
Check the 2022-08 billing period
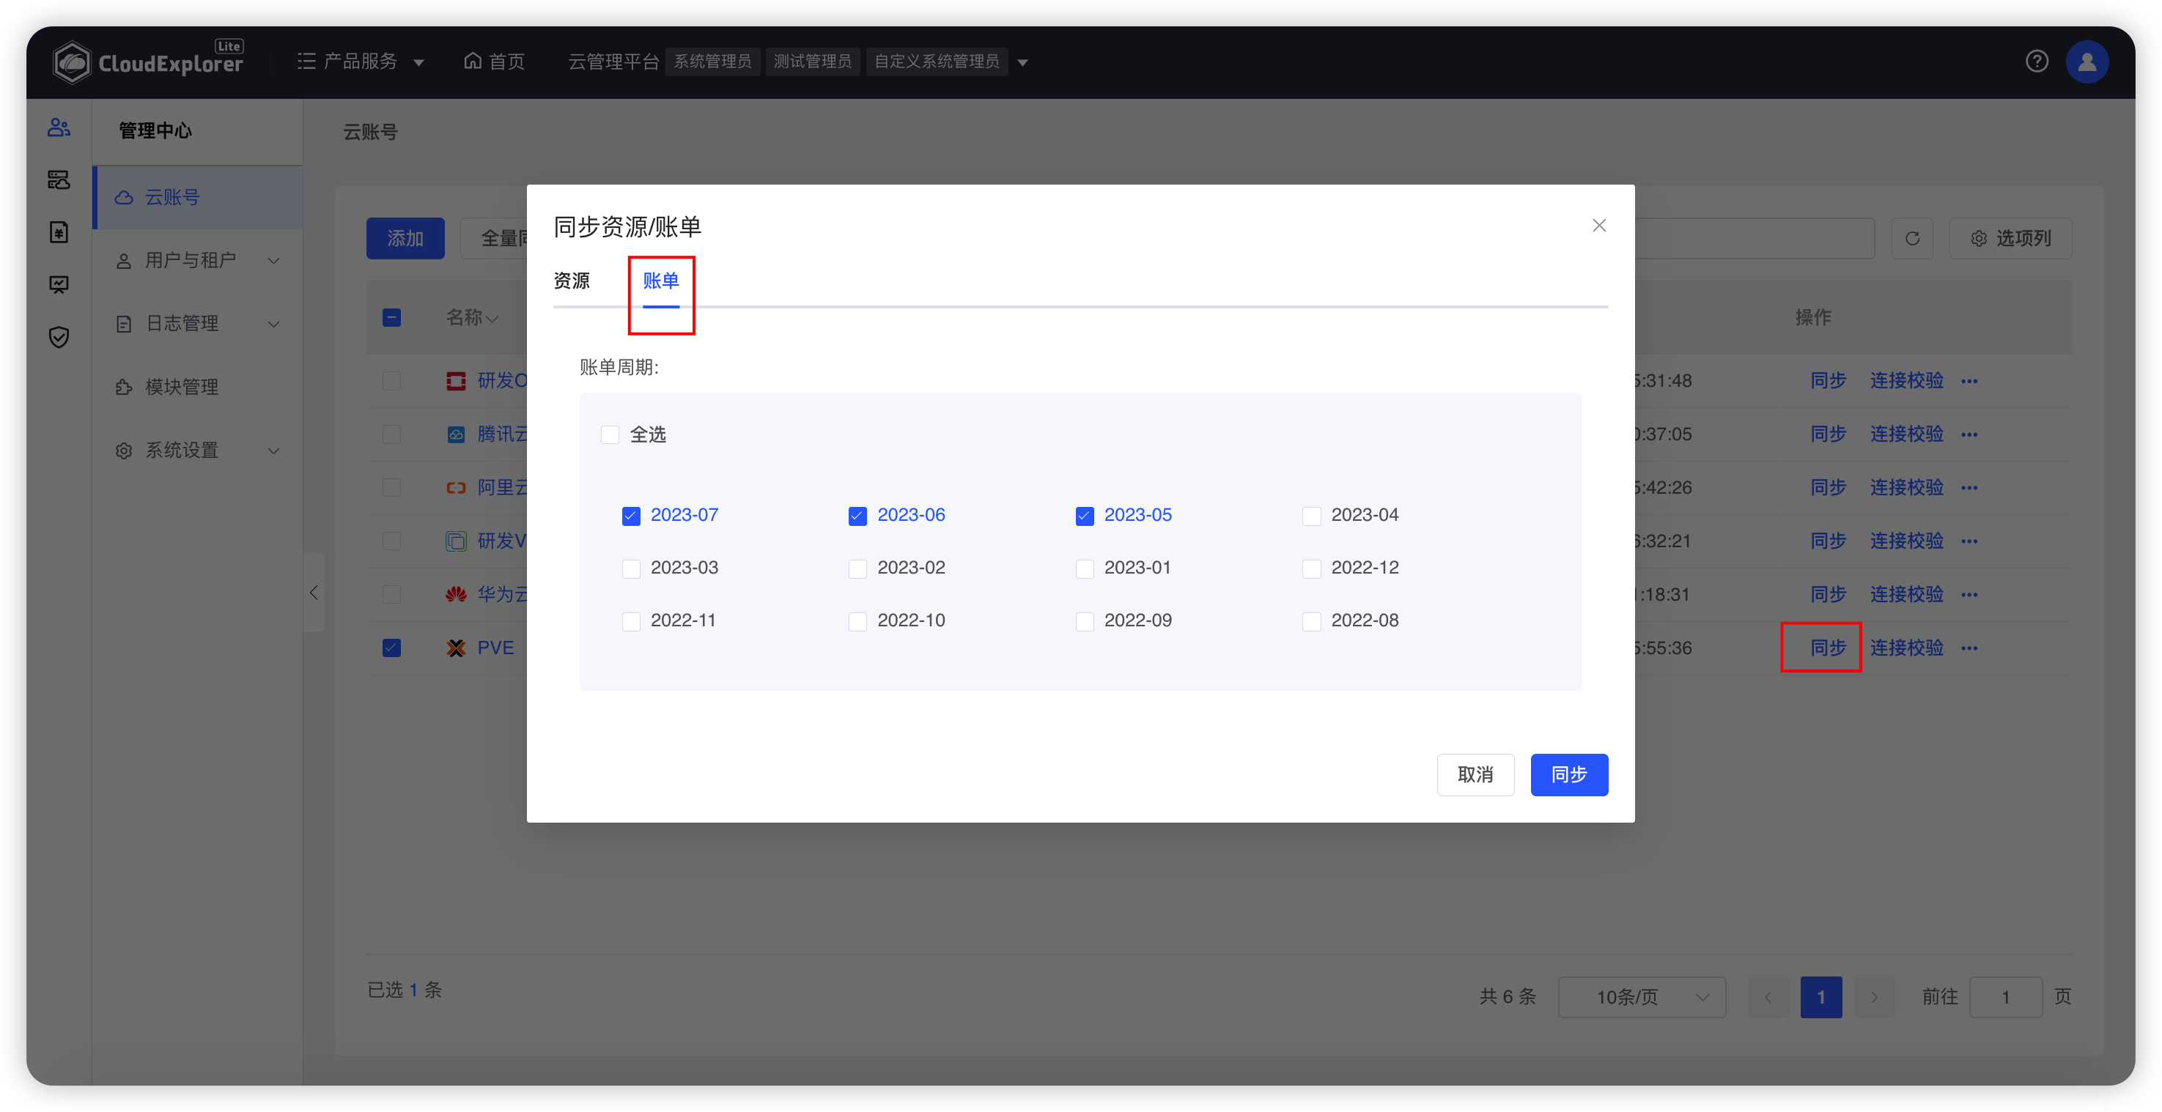click(1312, 621)
